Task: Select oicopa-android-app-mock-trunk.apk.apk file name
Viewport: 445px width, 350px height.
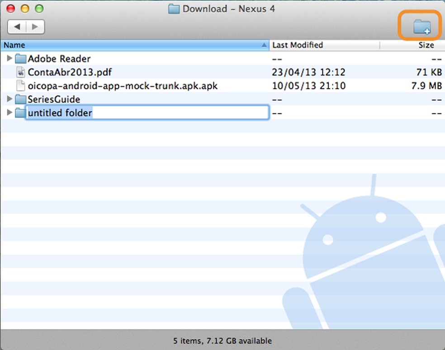Action: [123, 86]
